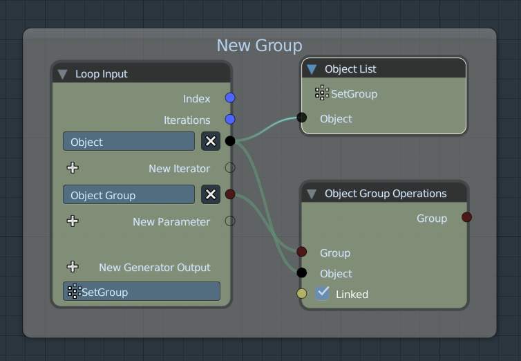Click the New Iterator label

click(x=179, y=169)
